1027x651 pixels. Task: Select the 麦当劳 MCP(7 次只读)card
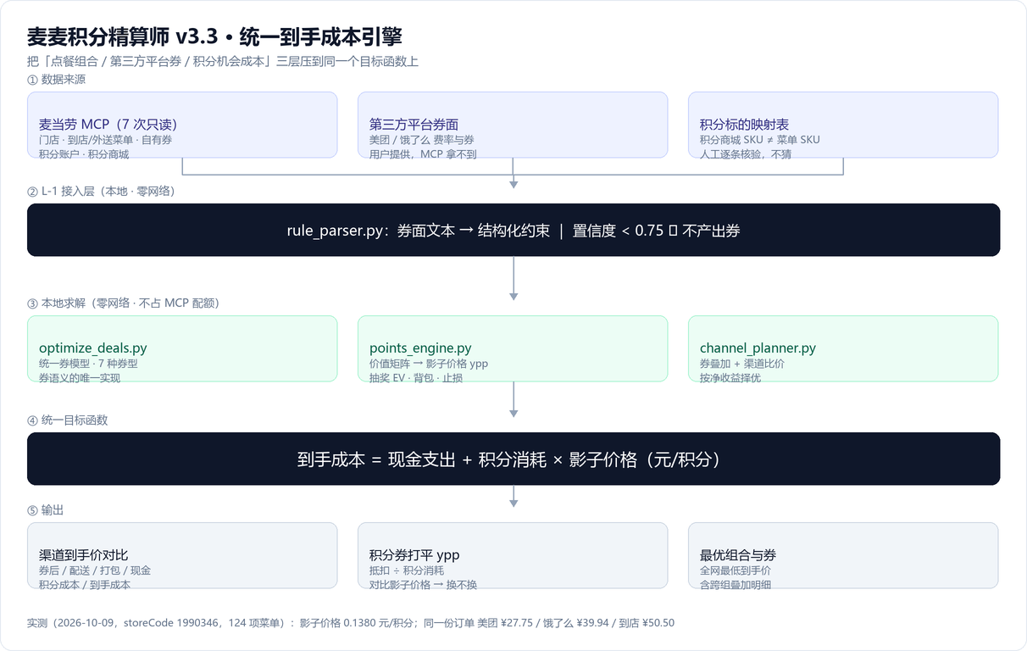pyautogui.click(x=182, y=125)
